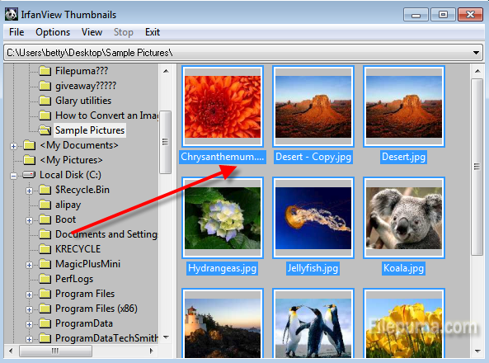Select the Local Disk (C:) drive icon
489x363 pixels.
29,175
